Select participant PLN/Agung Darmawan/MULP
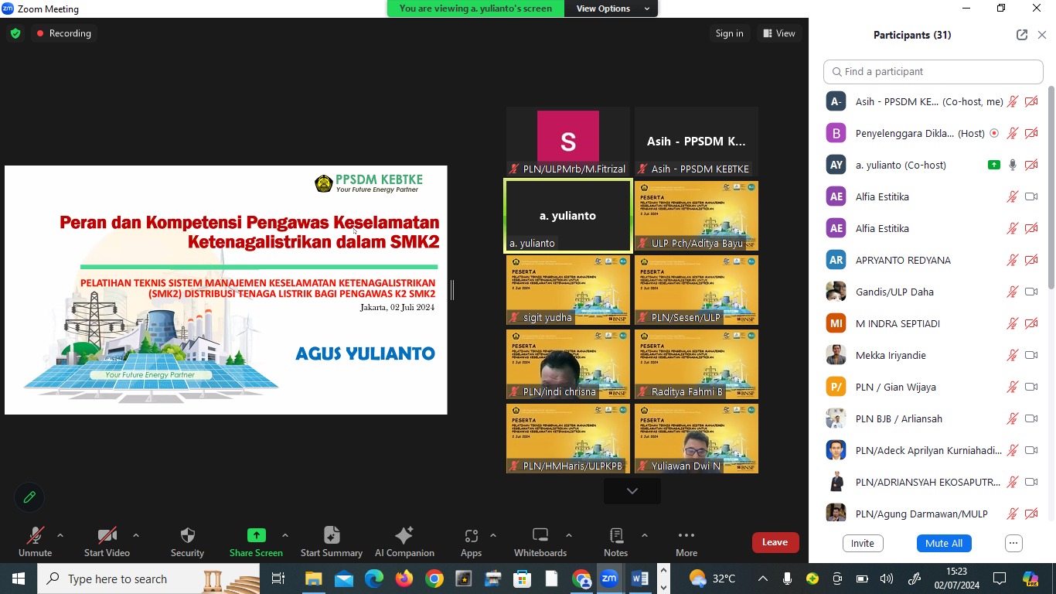 [x=932, y=514]
